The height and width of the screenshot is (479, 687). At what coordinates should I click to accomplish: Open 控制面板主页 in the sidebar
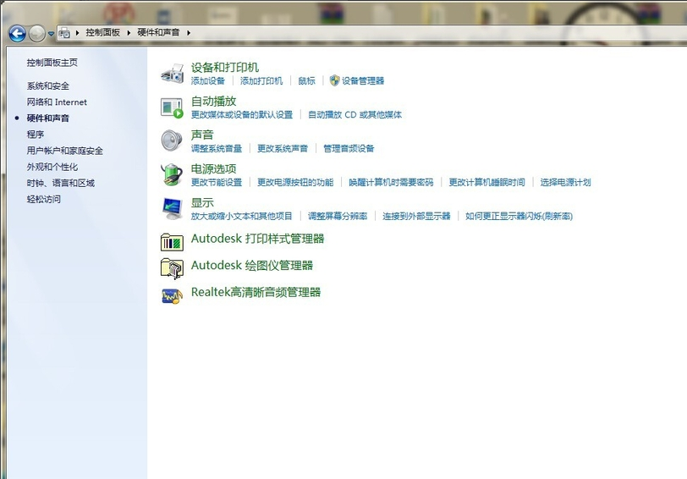click(52, 63)
